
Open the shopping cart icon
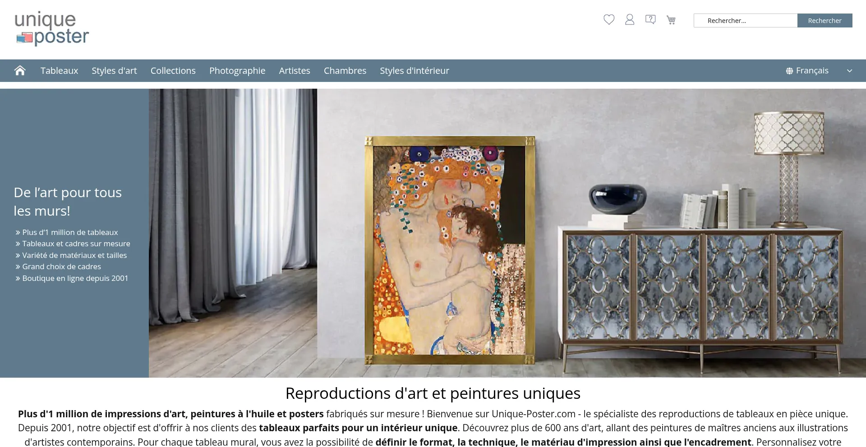(671, 20)
